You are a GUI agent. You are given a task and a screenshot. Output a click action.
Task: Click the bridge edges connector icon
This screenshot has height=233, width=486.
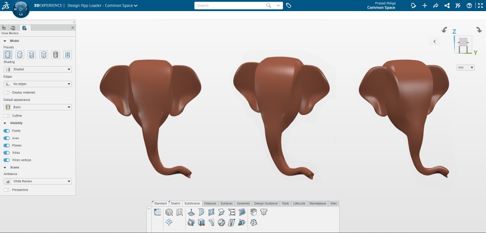pos(231,212)
